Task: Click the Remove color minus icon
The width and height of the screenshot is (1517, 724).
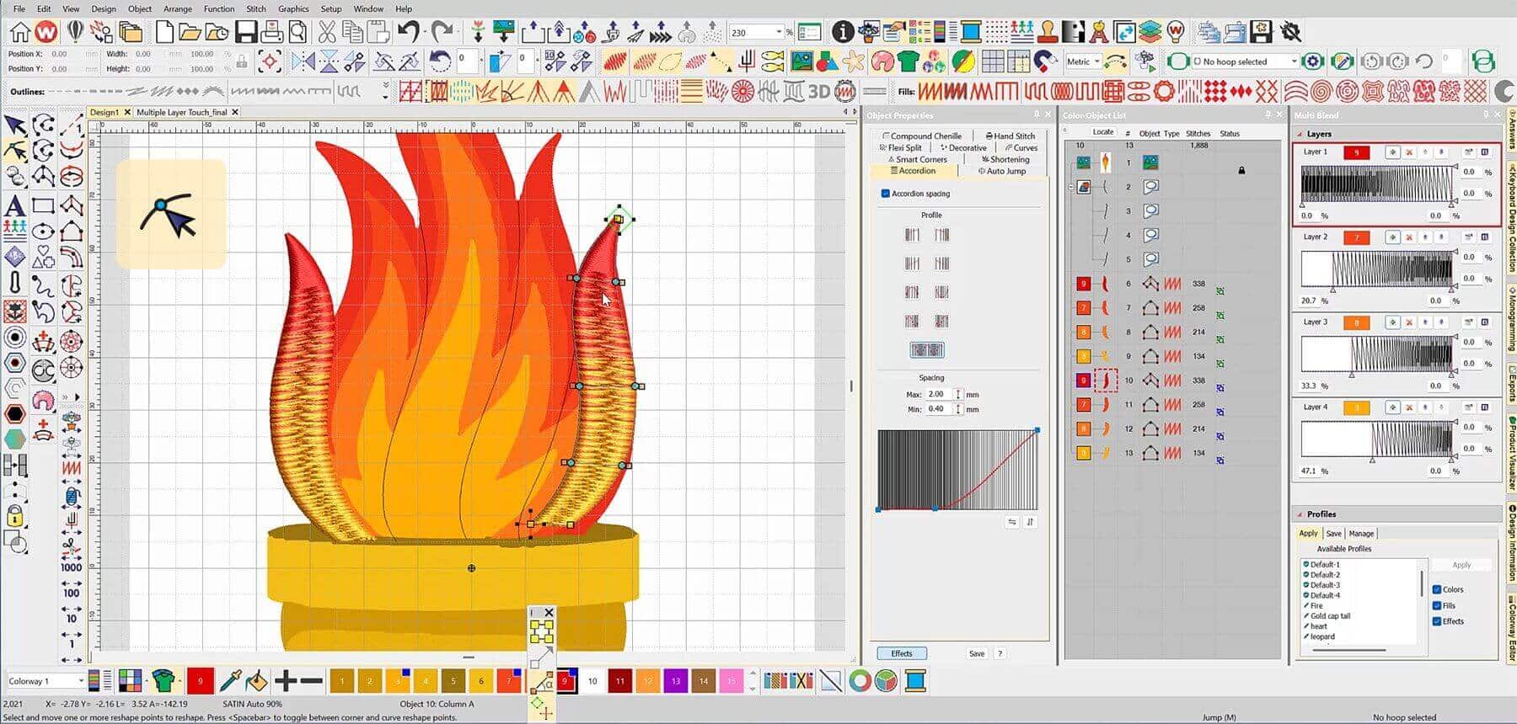Action: (x=311, y=680)
